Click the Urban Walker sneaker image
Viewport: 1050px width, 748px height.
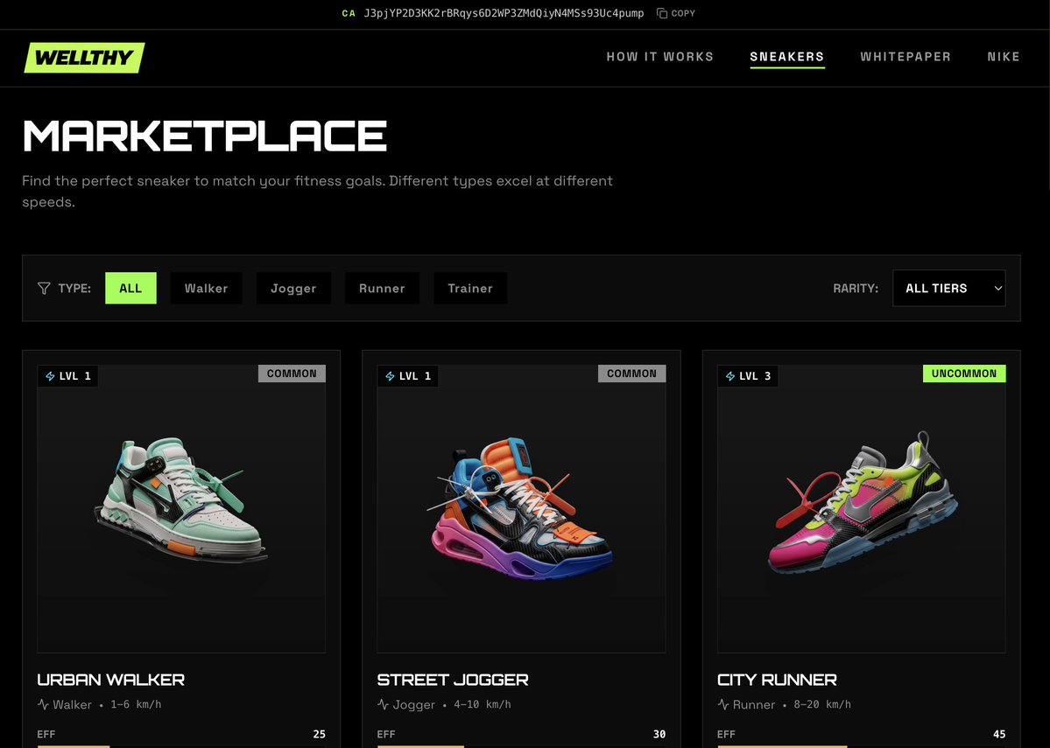tap(181, 508)
